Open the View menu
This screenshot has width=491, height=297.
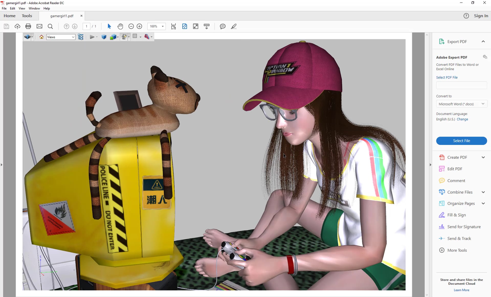pos(21,8)
